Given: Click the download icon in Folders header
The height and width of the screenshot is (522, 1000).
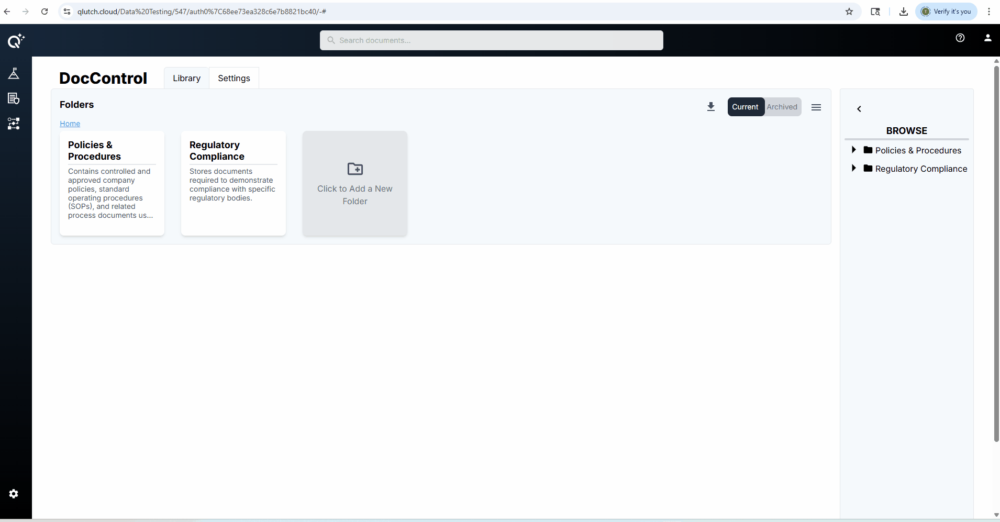Looking at the screenshot, I should point(711,107).
